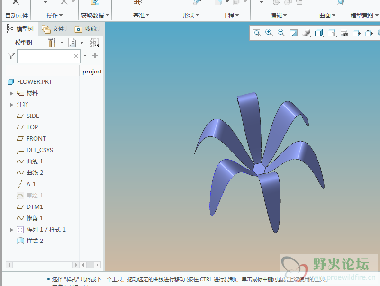Open the 编辑 group dropdown
This screenshot has height=286, width=380.
pyautogui.click(x=279, y=16)
